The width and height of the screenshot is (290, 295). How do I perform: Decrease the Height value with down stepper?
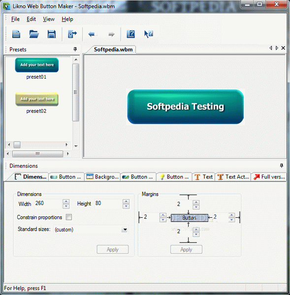click(x=126, y=206)
